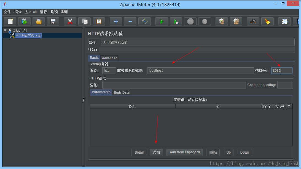Click the Toggle enable/disable icon
Screen dimensions: 301x169
(x=144, y=21)
